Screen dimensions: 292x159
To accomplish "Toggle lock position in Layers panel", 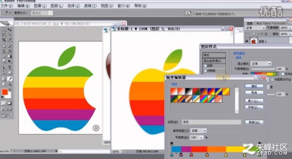I will tap(262, 34).
